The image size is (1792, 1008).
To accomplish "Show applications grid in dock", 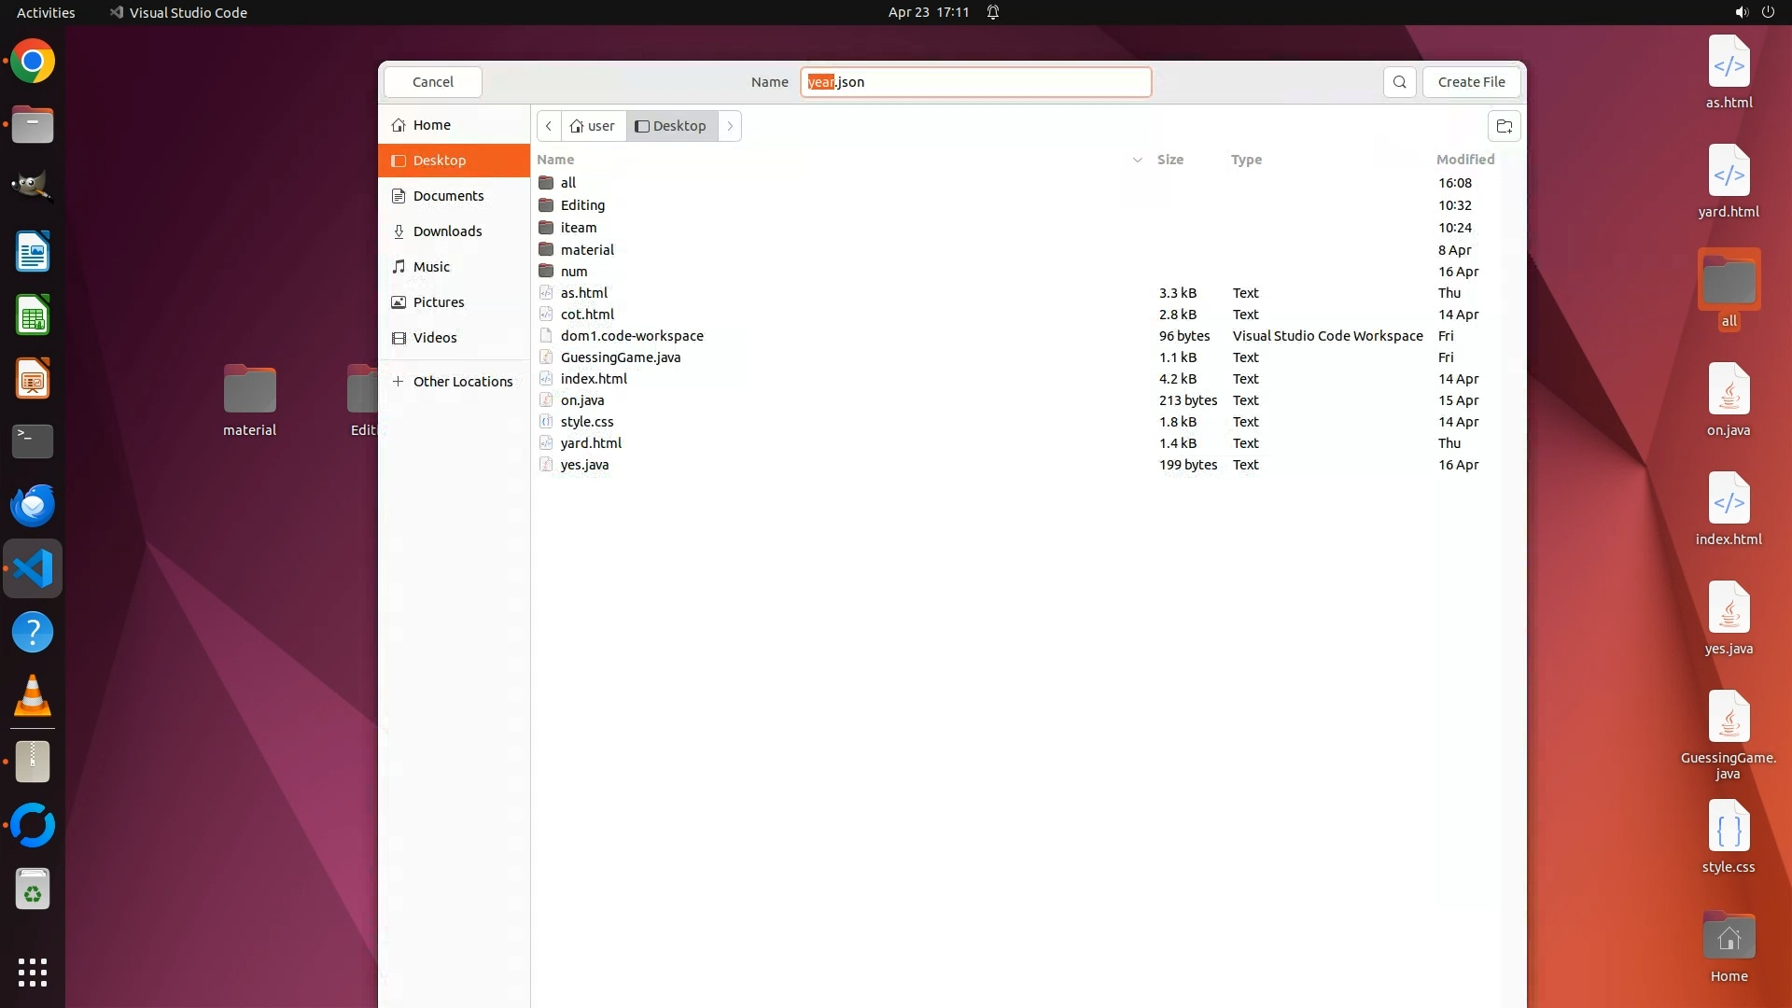I will coord(33,972).
